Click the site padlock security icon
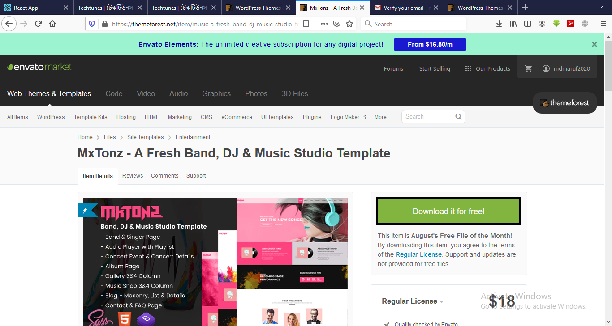This screenshot has height=326, width=612. [x=104, y=24]
